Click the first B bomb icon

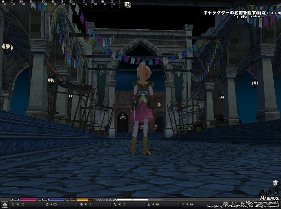(x=262, y=193)
